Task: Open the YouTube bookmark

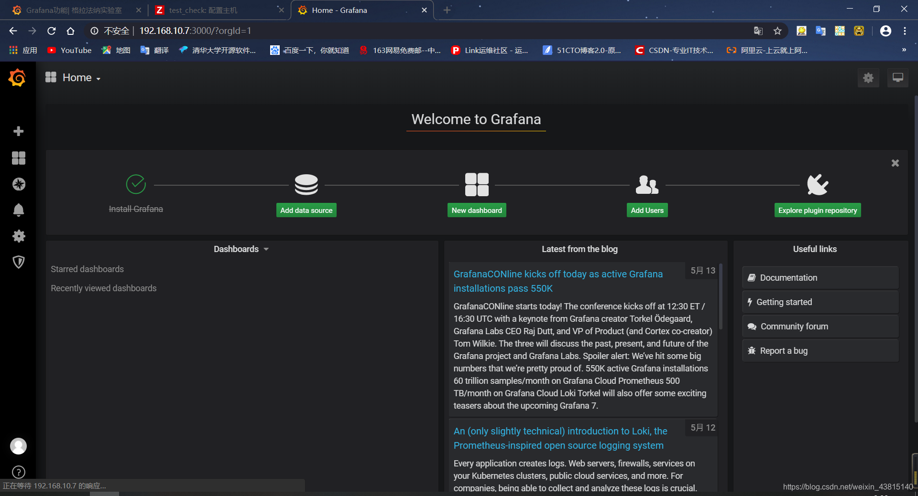Action: point(70,50)
